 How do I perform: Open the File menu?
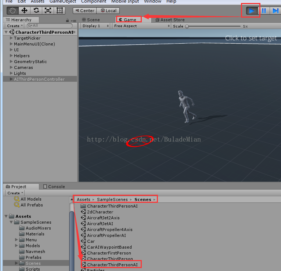[9, 1]
